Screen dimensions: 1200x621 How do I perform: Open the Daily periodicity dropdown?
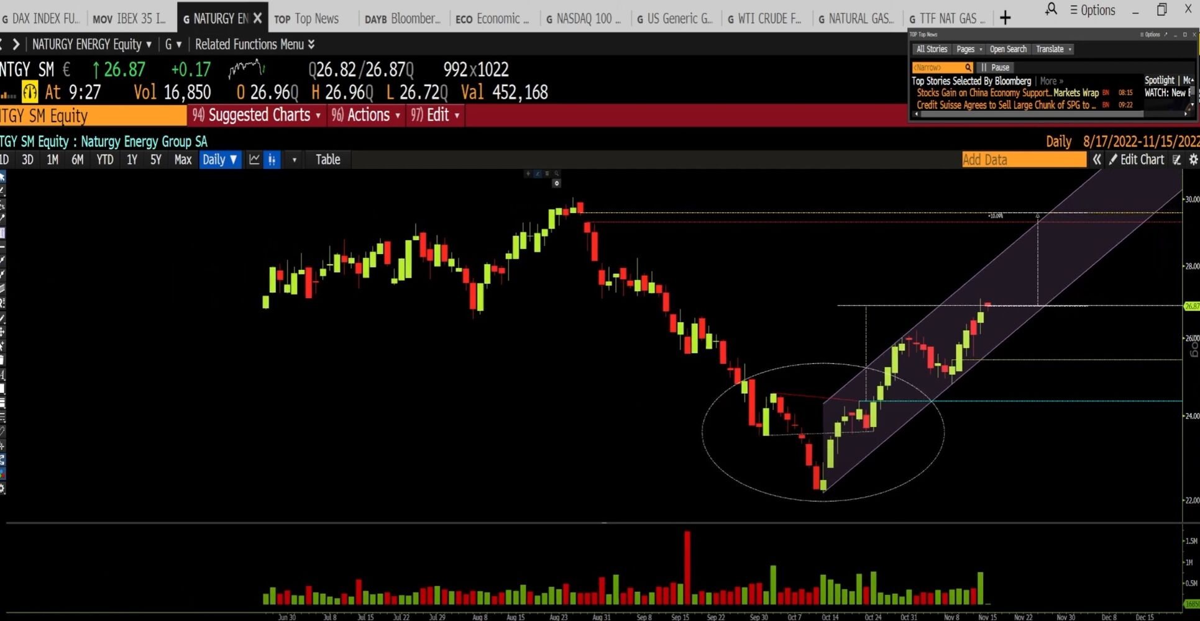[220, 160]
